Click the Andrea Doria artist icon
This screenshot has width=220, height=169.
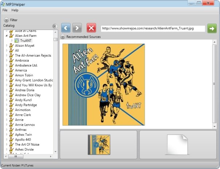[11, 90]
